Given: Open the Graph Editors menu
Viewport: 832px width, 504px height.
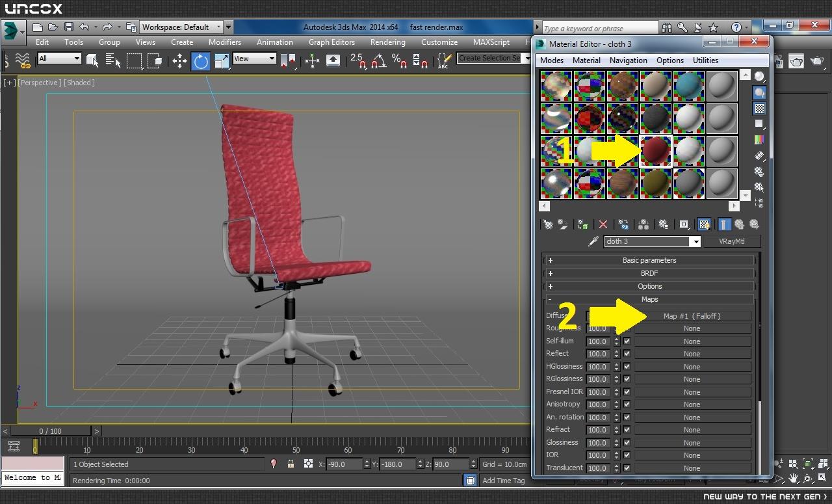Looking at the screenshot, I should [331, 42].
